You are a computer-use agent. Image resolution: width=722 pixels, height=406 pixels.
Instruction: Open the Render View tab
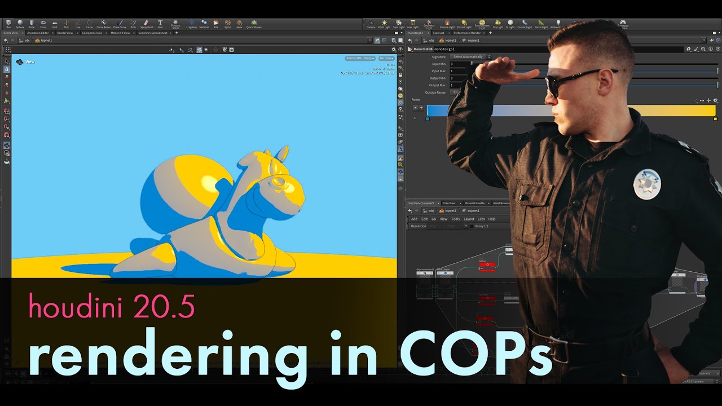pos(65,33)
